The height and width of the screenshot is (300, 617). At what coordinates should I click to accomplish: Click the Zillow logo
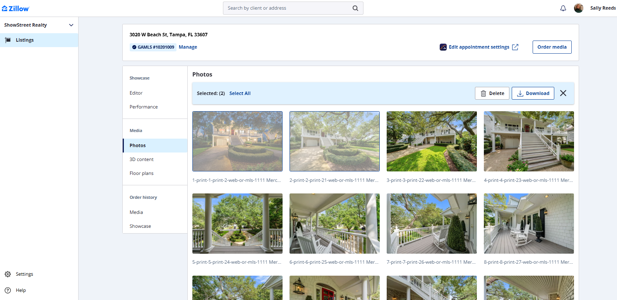15,8
